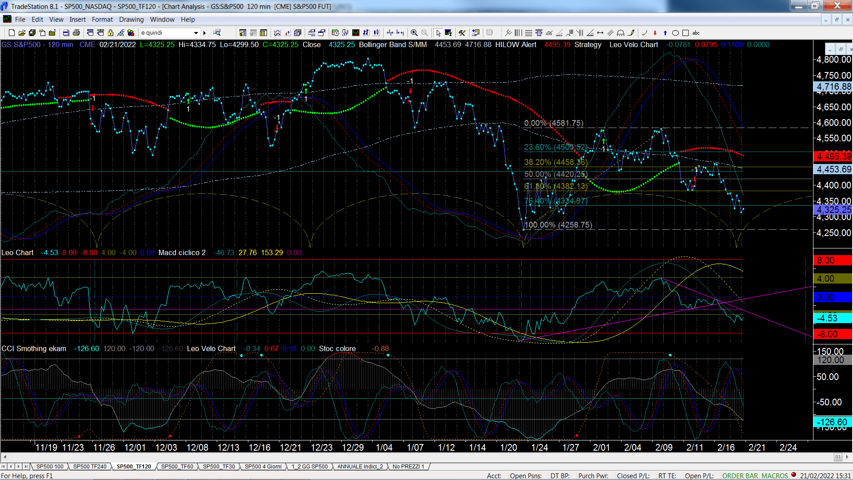Viewport: 853px width, 480px height.
Task: Click the colored cubes icon
Action: click(131, 33)
